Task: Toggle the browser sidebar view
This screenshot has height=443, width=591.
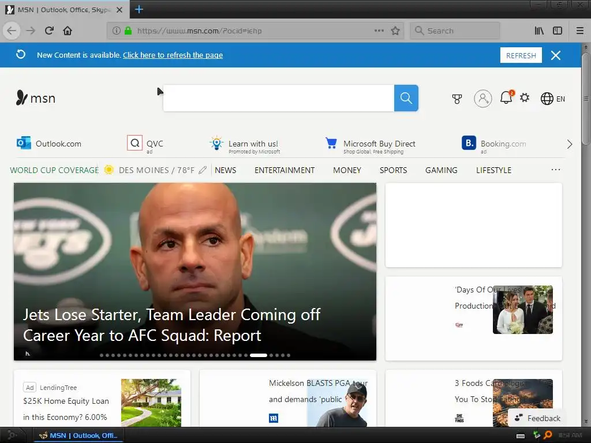Action: click(x=558, y=31)
